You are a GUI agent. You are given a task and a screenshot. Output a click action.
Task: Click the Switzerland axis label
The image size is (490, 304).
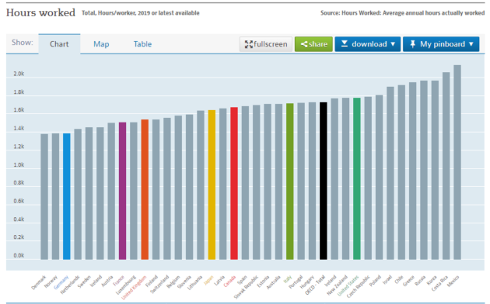159,284
